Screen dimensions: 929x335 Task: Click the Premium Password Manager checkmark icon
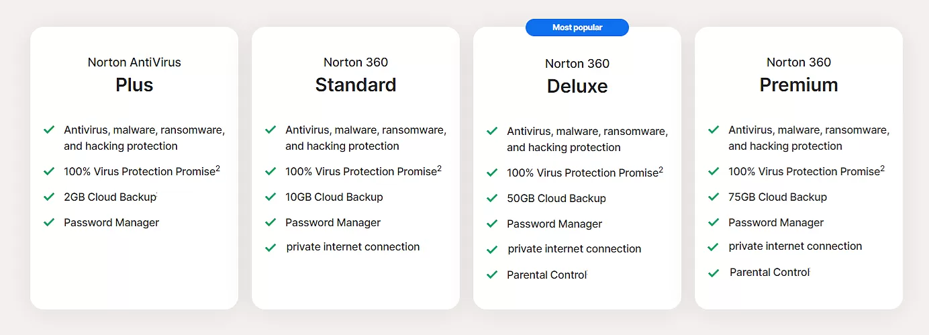pyautogui.click(x=714, y=222)
